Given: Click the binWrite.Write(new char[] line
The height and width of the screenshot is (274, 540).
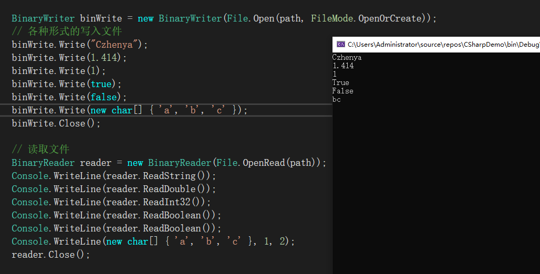Looking at the screenshot, I should coord(130,110).
